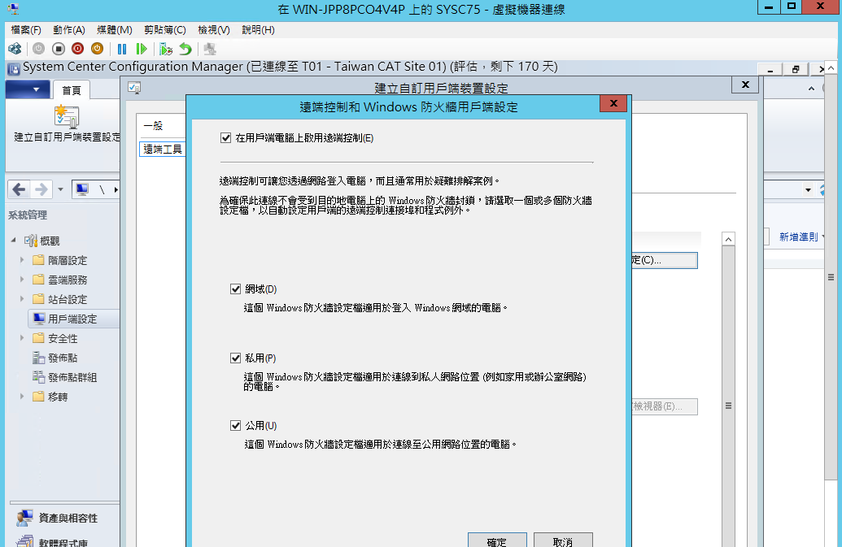Revert the VM with the green undo arrow
Screen dimensions: 842x547
(185, 49)
